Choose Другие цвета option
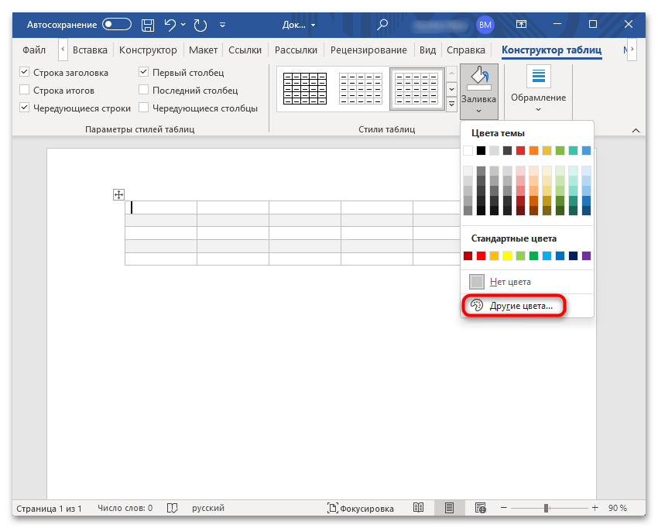The width and height of the screenshot is (658, 528). click(512, 306)
